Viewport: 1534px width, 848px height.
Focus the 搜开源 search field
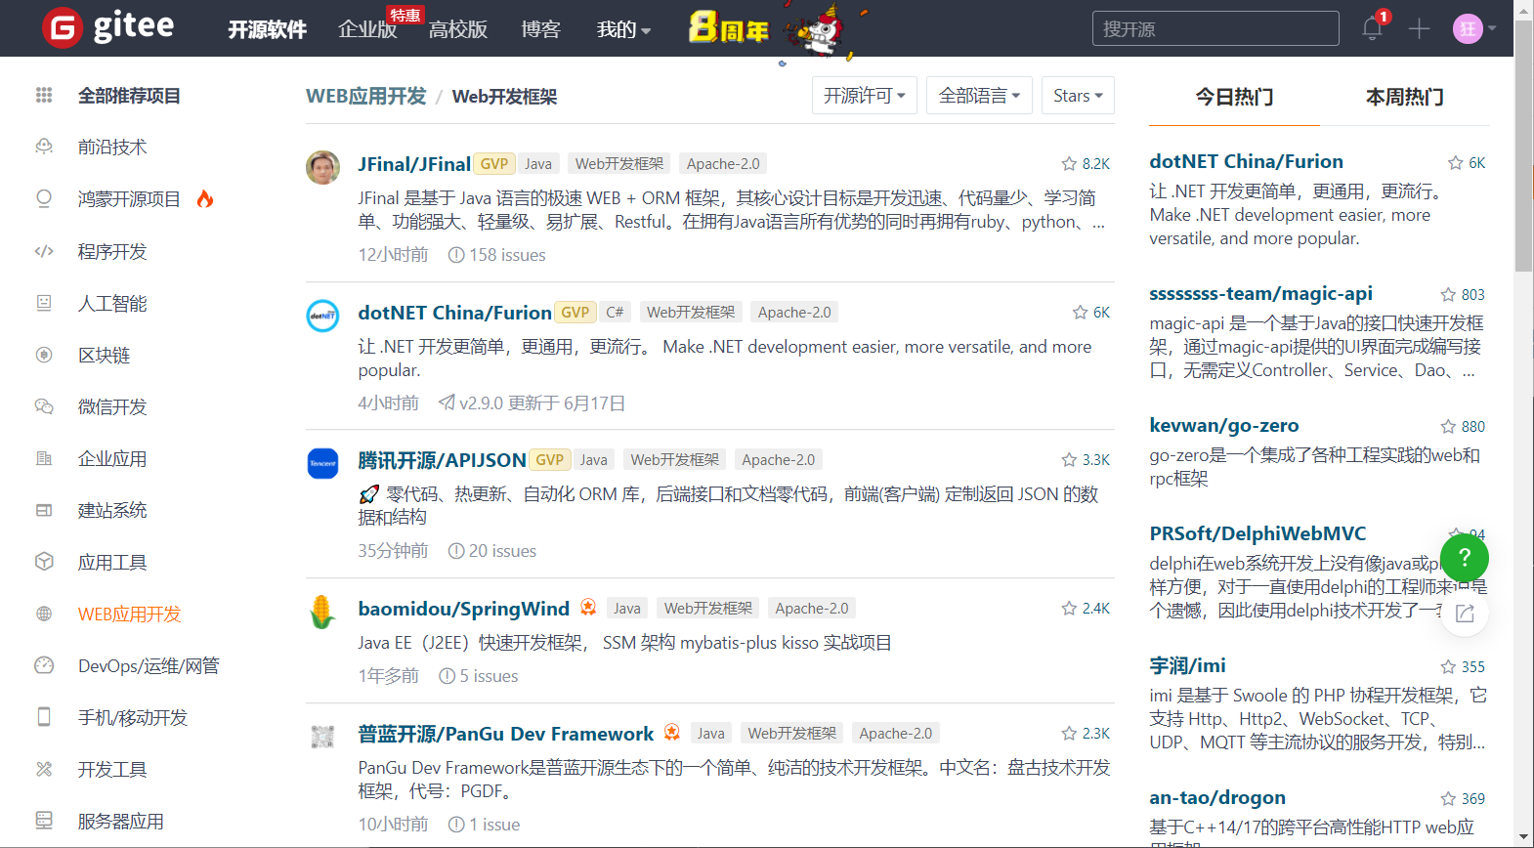[1215, 28]
